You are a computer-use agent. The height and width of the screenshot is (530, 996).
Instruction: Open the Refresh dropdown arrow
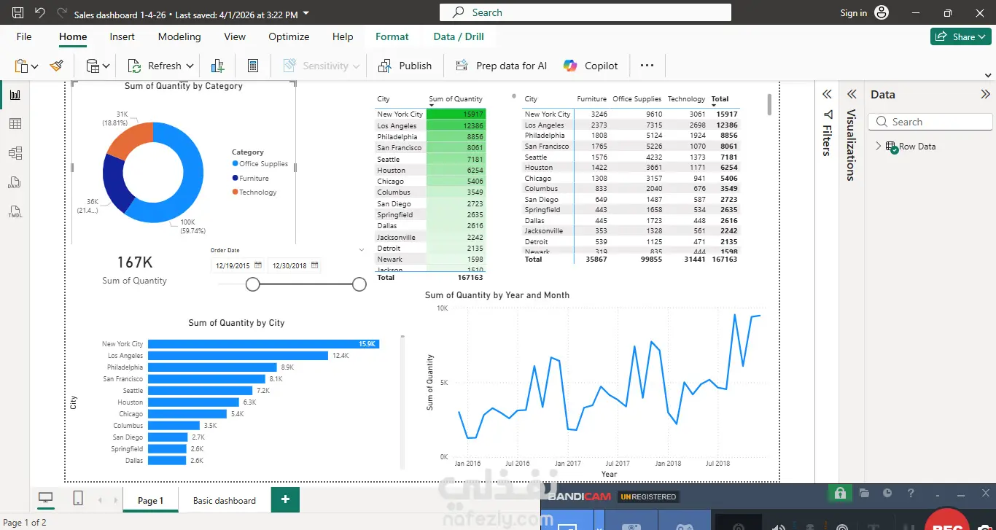pos(190,66)
